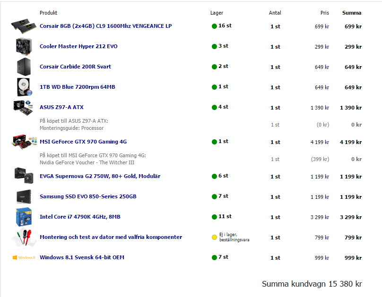Click the '1 390 kr' sum for ASUS Z97-A
This screenshot has width=382, height=297.
point(351,108)
